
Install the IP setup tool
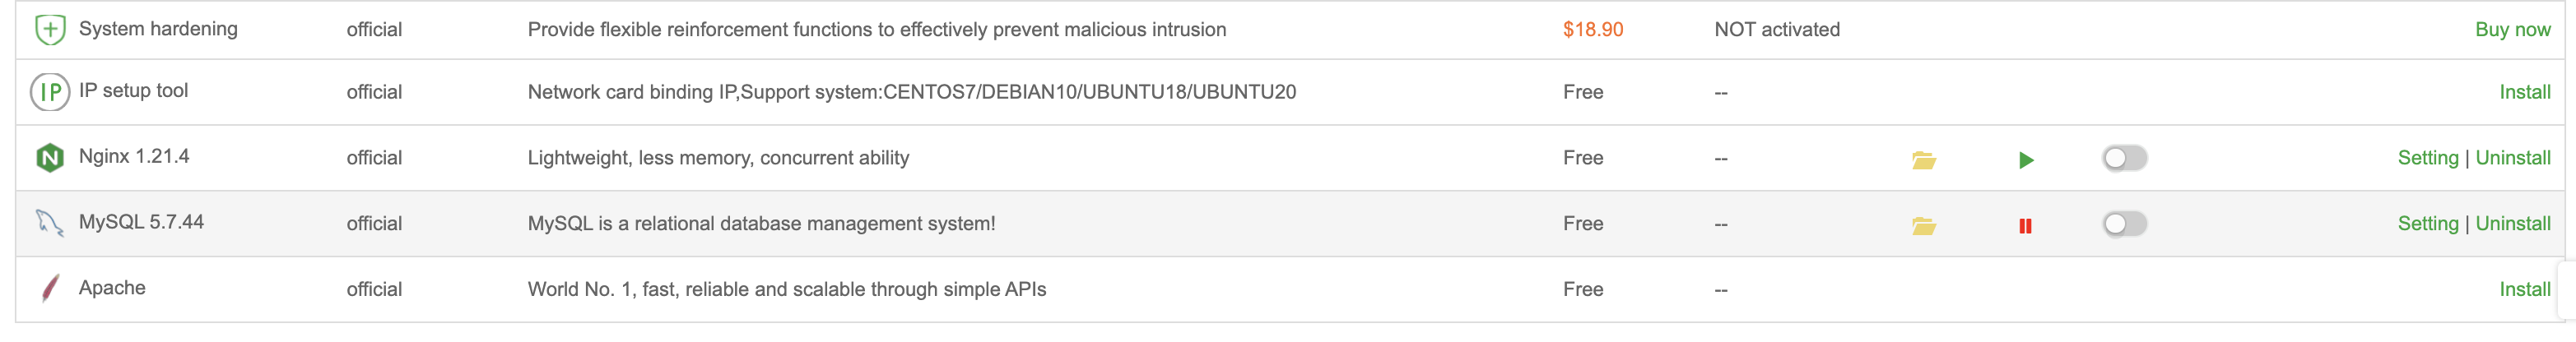tap(2524, 92)
